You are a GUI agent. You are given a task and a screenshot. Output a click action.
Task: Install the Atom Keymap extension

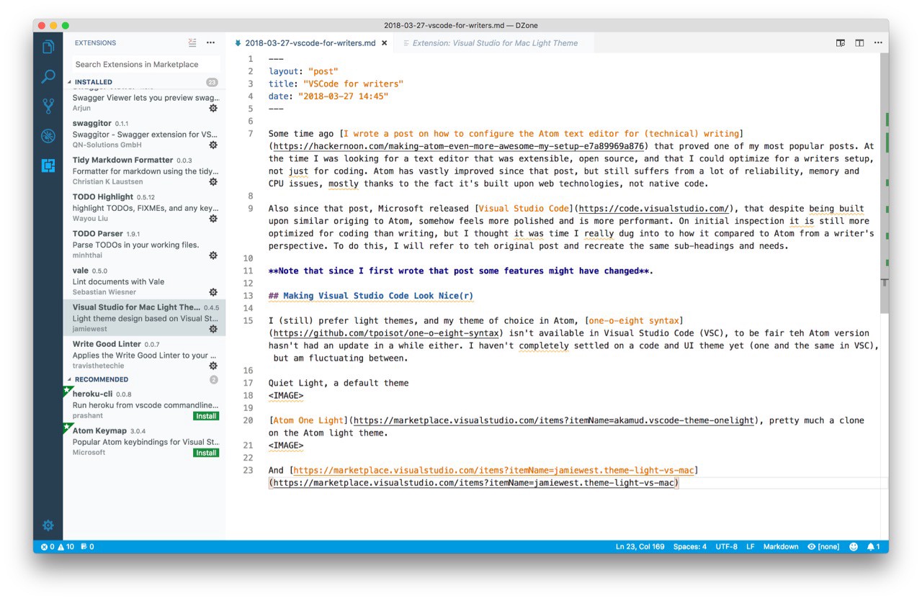point(206,453)
